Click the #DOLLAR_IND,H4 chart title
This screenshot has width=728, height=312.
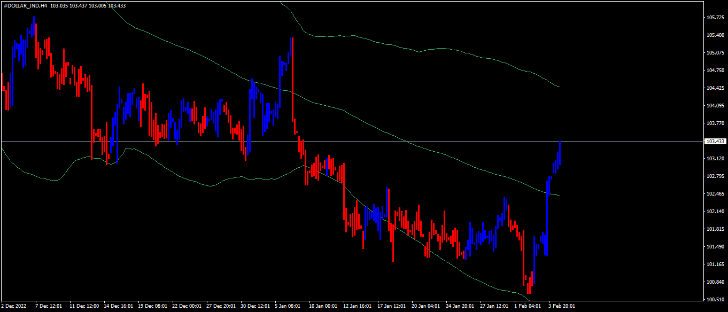click(x=25, y=5)
